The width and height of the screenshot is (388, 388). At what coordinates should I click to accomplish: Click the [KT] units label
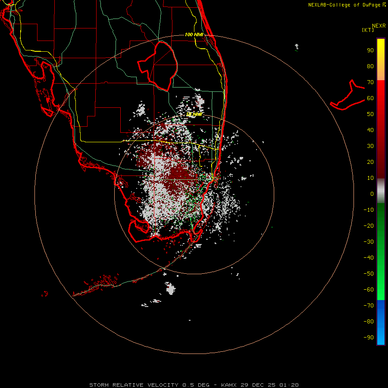[368, 30]
